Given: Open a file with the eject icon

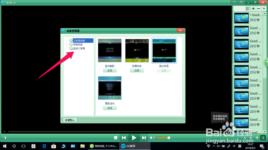Looking at the screenshot, I should point(251,138).
